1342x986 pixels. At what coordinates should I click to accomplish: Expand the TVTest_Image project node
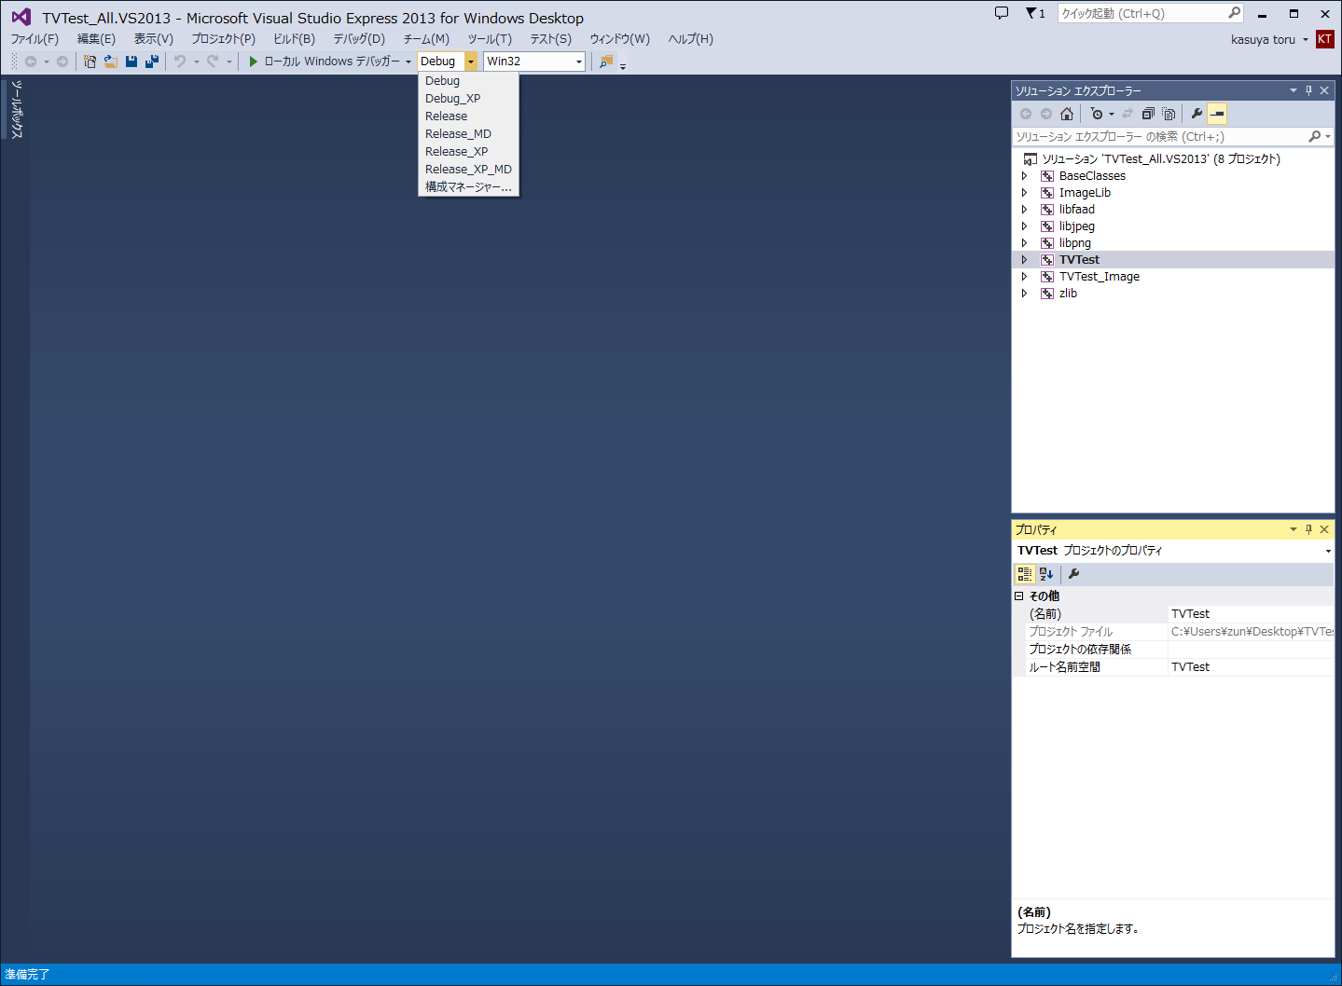pos(1024,277)
